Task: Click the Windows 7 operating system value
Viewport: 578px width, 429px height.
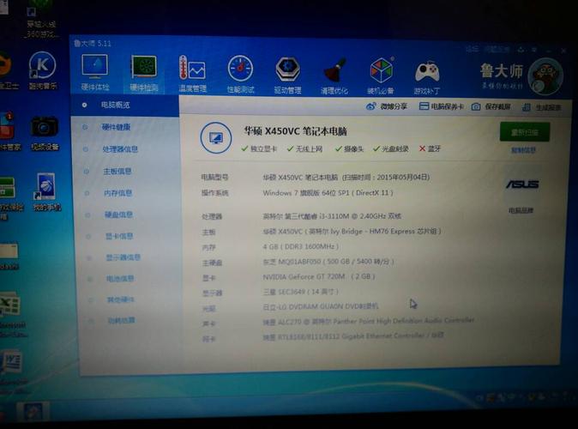Action: click(328, 193)
